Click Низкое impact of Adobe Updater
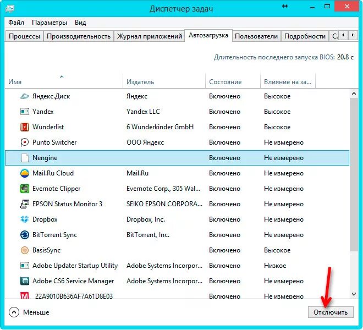This screenshot has width=363, height=330. pos(275,266)
